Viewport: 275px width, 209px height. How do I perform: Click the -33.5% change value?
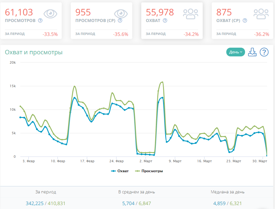[50, 34]
